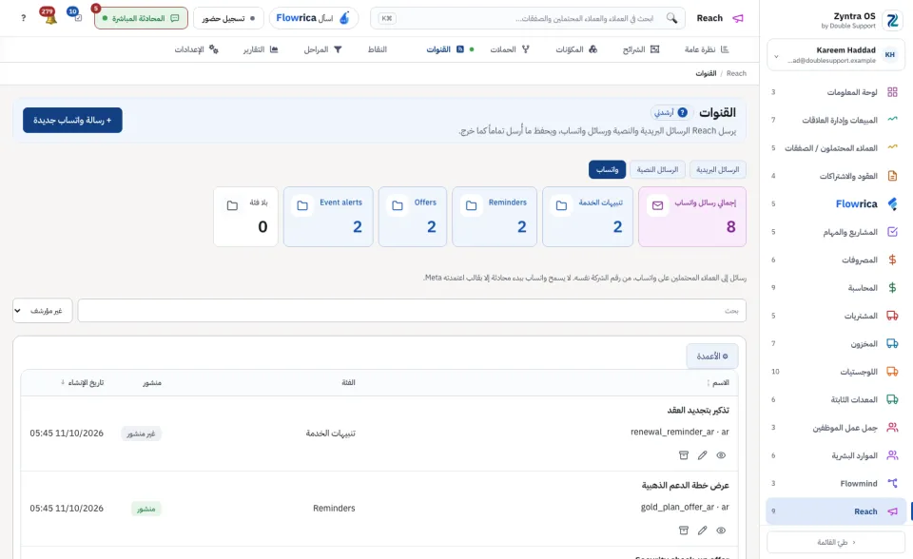Open the غير مؤرشف filter dropdown
The image size is (913, 559).
coord(43,310)
